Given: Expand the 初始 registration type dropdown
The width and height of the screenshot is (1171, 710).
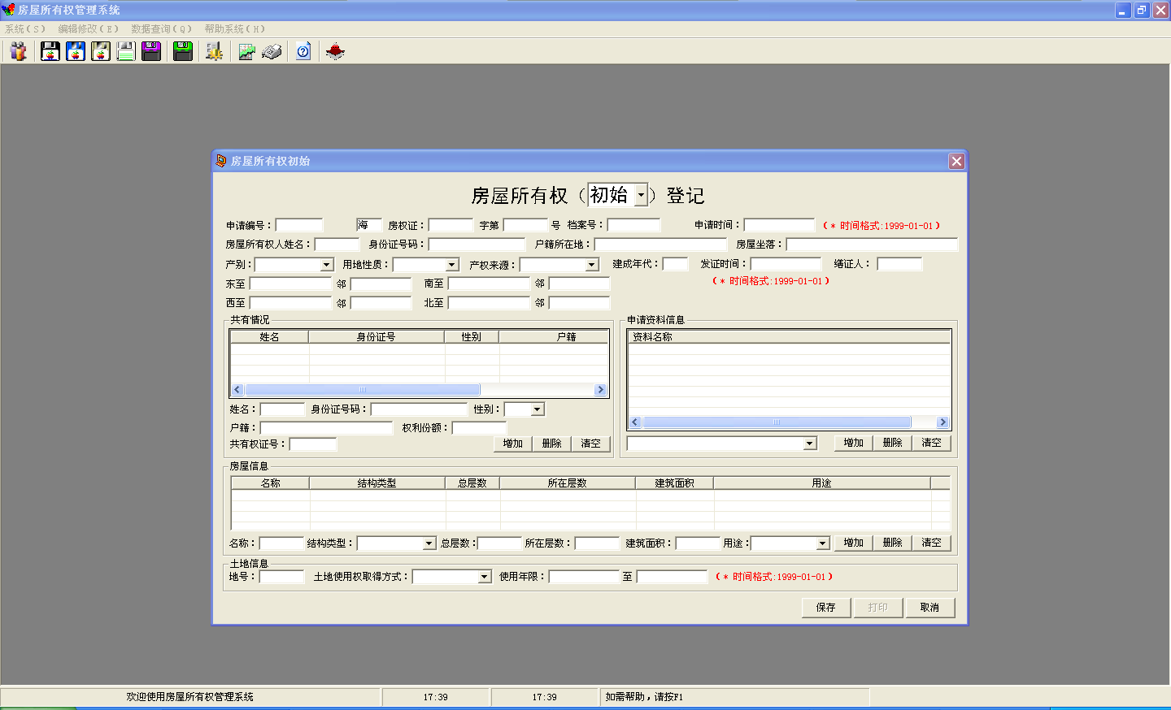Looking at the screenshot, I should point(641,195).
